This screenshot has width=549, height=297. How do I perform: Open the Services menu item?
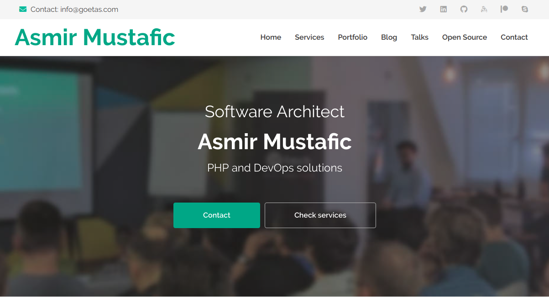point(309,37)
